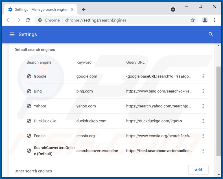223x179 pixels.
Task: Open a new tab with the plus button
Action: 84,10
